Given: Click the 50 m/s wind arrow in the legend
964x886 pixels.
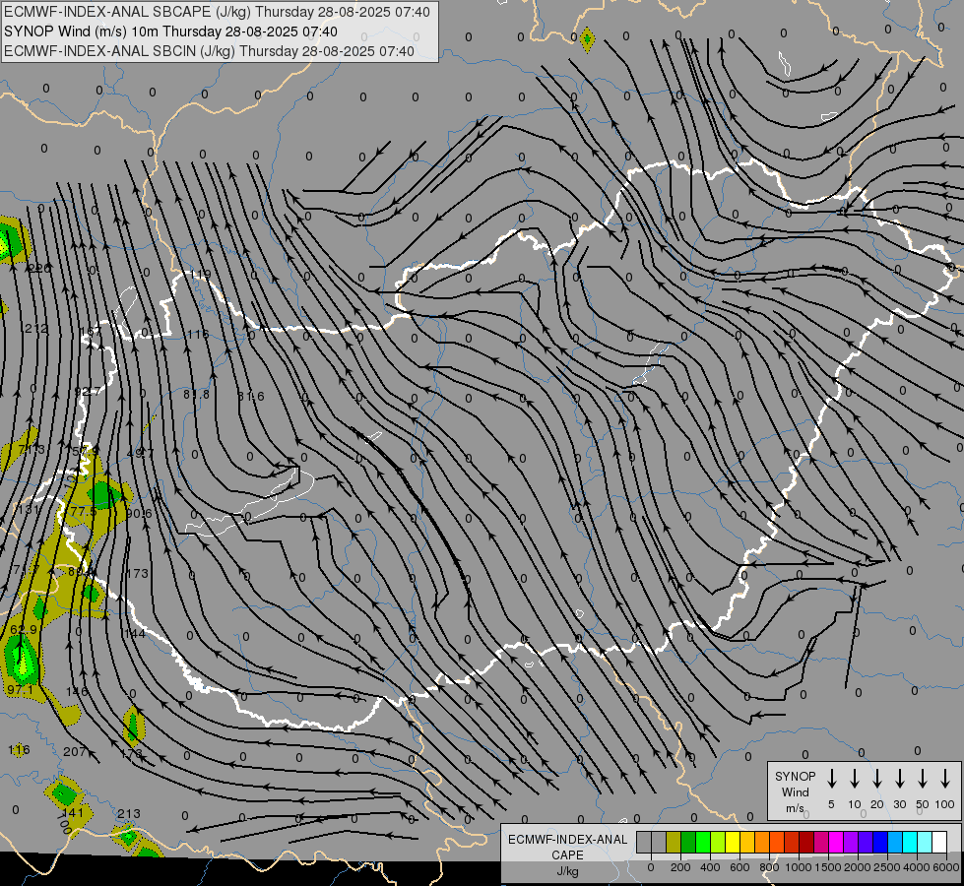Looking at the screenshot, I should click(923, 779).
